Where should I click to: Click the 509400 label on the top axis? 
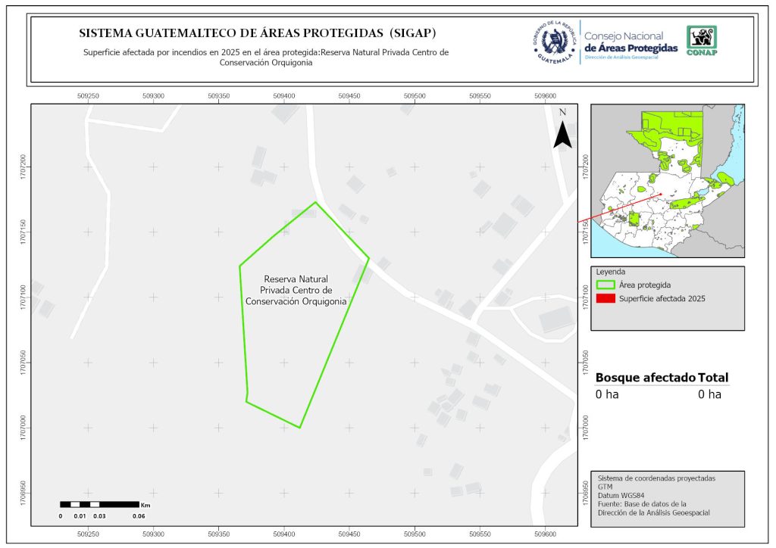(284, 96)
